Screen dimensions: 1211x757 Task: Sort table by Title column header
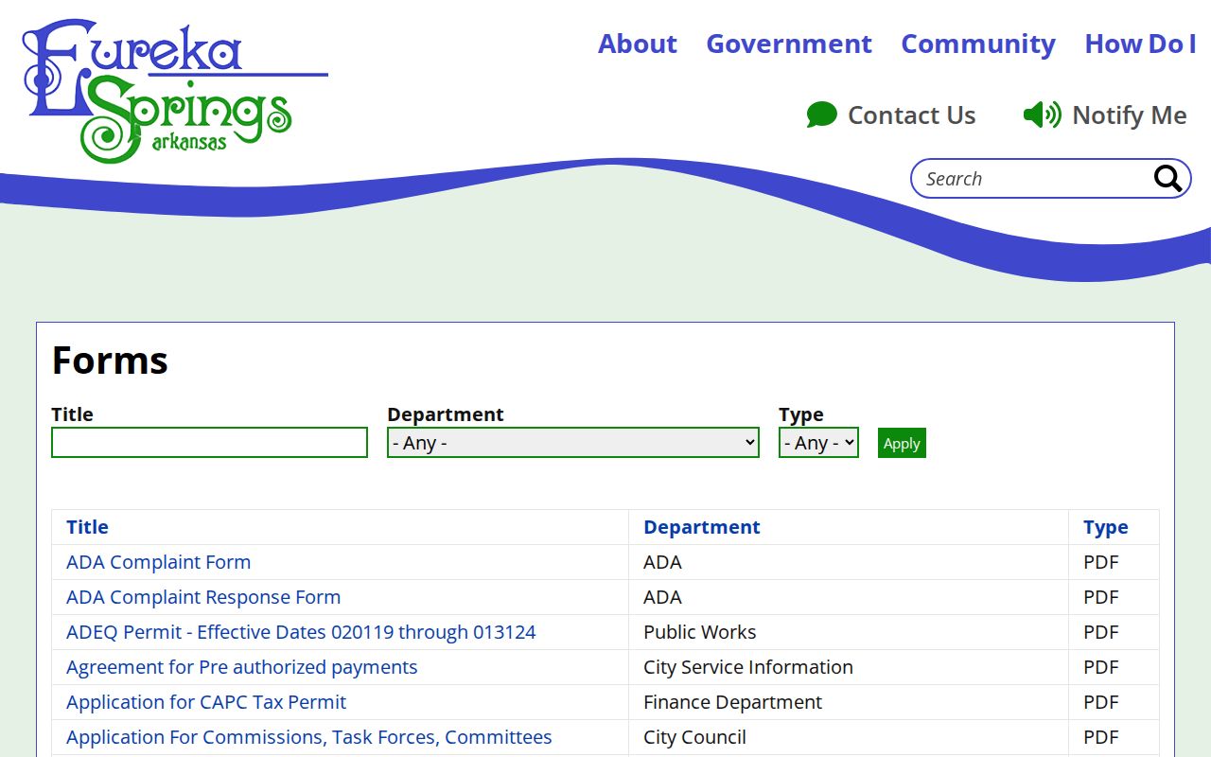pyautogui.click(x=87, y=527)
